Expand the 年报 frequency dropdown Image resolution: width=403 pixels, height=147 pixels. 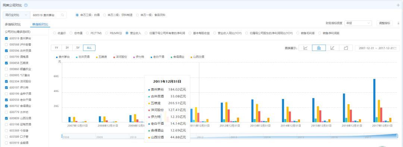tap(358, 23)
